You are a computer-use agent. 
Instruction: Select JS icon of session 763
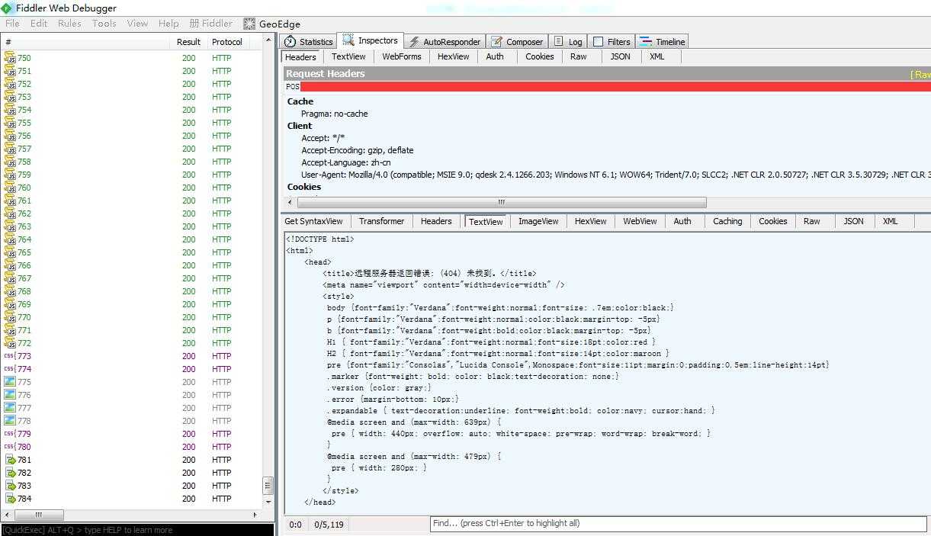click(x=10, y=226)
